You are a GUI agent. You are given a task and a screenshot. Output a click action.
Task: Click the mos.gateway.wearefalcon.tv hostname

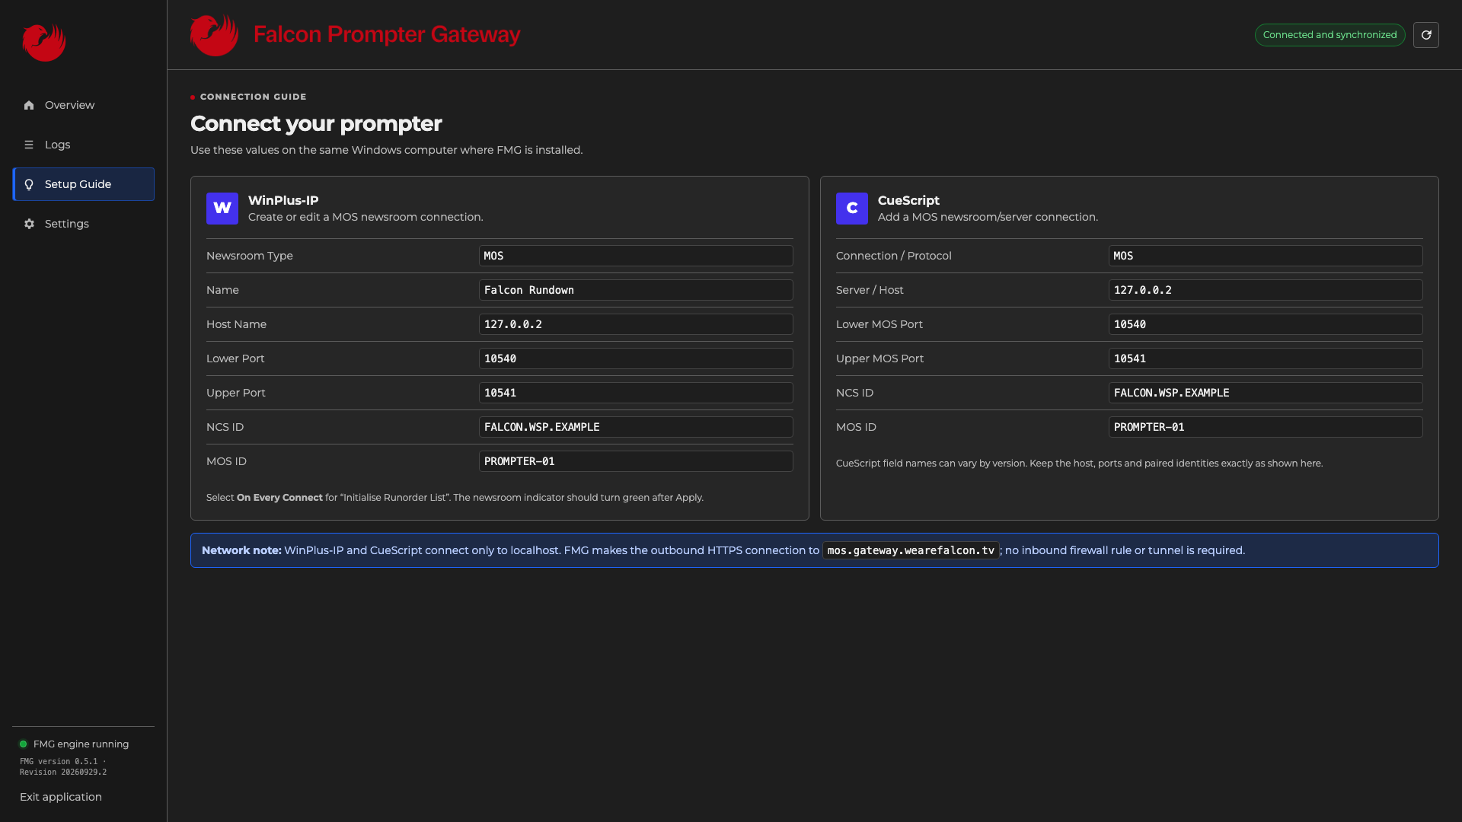[x=911, y=550]
